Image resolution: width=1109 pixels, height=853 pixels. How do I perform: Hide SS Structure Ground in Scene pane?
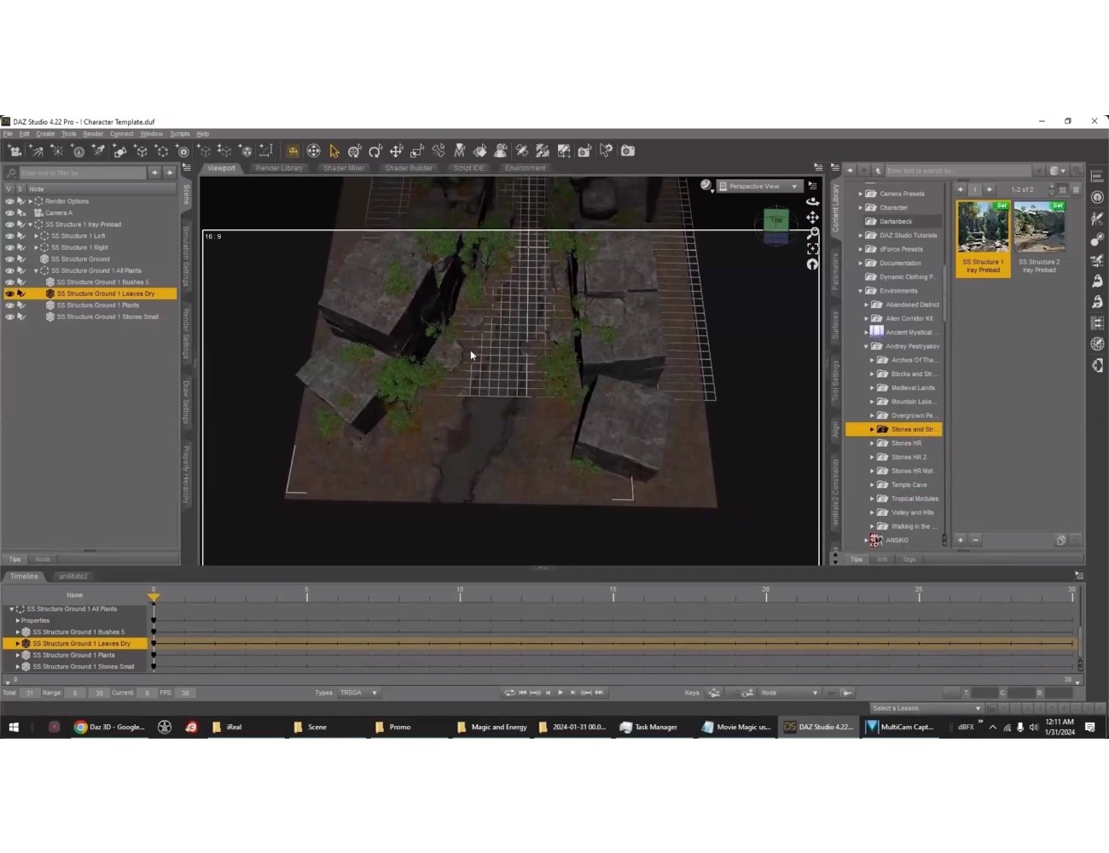9,259
